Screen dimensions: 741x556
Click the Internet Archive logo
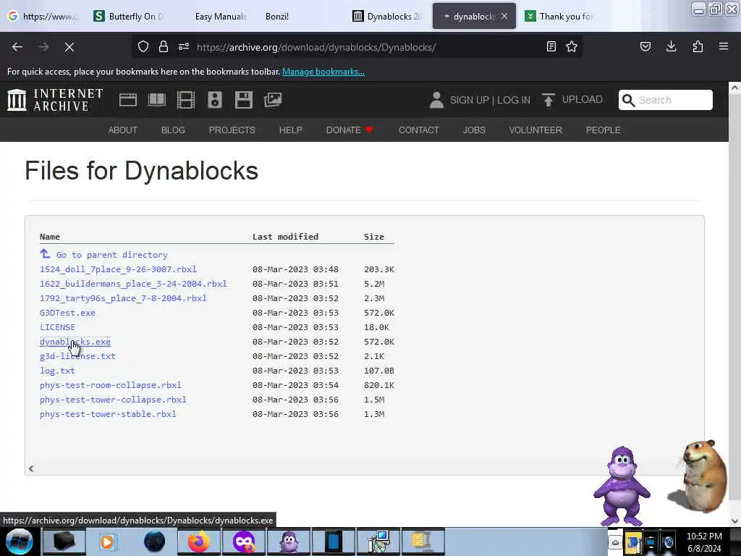(x=55, y=100)
